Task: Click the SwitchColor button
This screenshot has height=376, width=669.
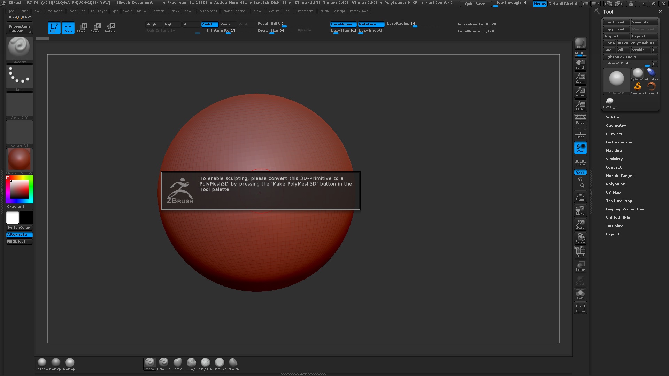Action: 20,228
